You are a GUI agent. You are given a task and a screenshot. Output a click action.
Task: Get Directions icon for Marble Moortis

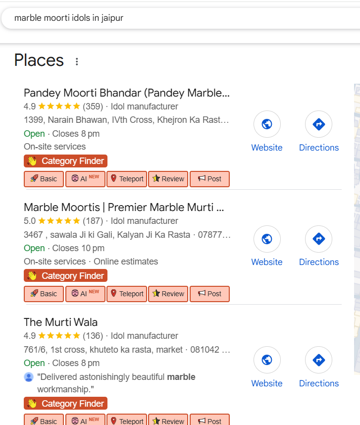318,239
